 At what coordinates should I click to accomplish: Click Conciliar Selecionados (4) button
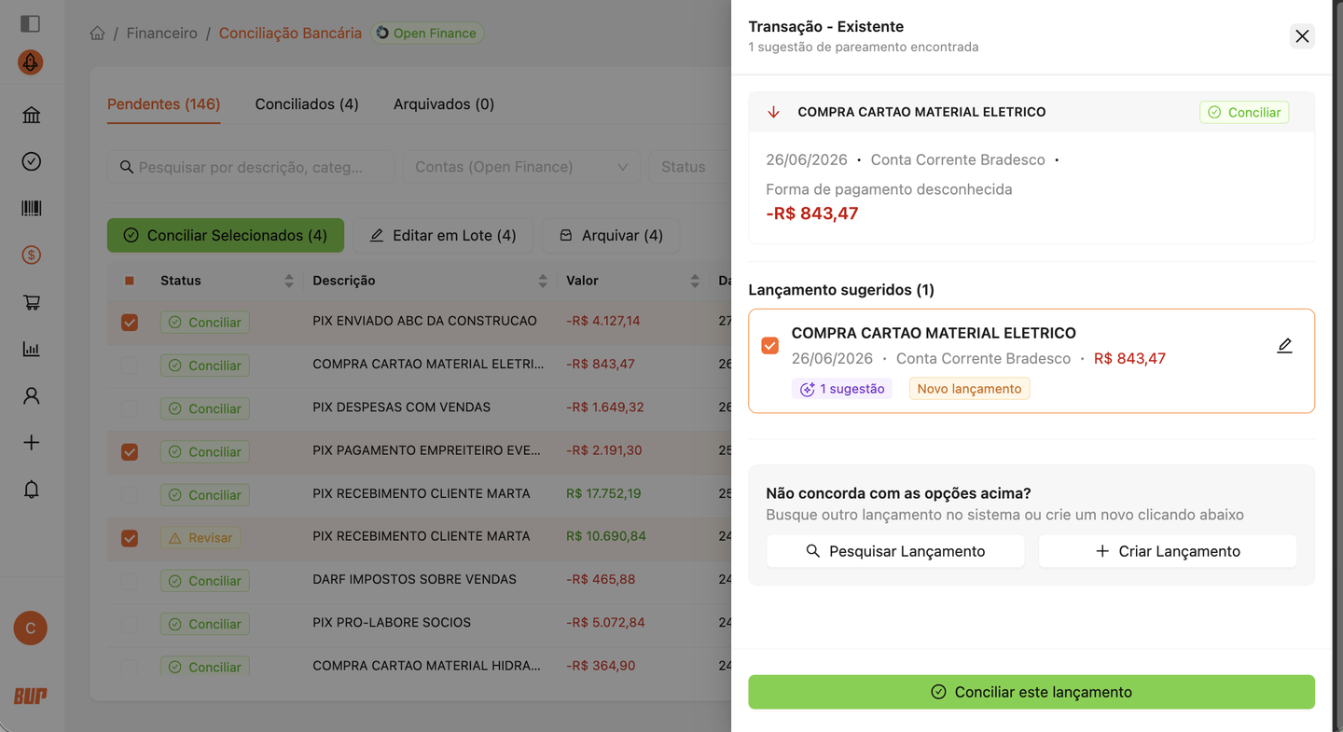tap(226, 236)
